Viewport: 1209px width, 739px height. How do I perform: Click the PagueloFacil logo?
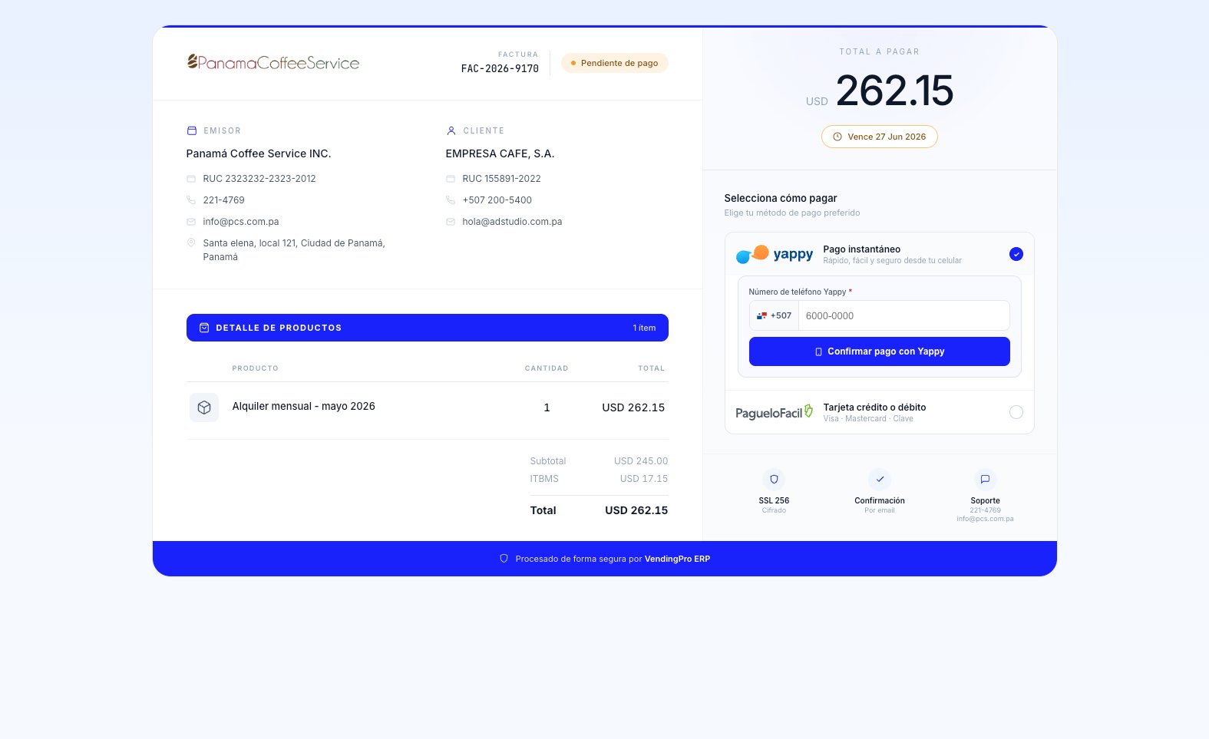pos(774,412)
